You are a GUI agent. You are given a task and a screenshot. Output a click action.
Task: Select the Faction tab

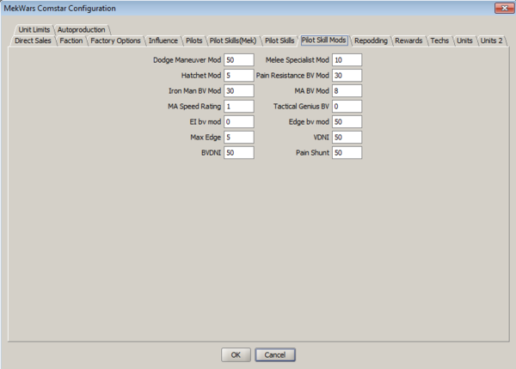coord(71,40)
